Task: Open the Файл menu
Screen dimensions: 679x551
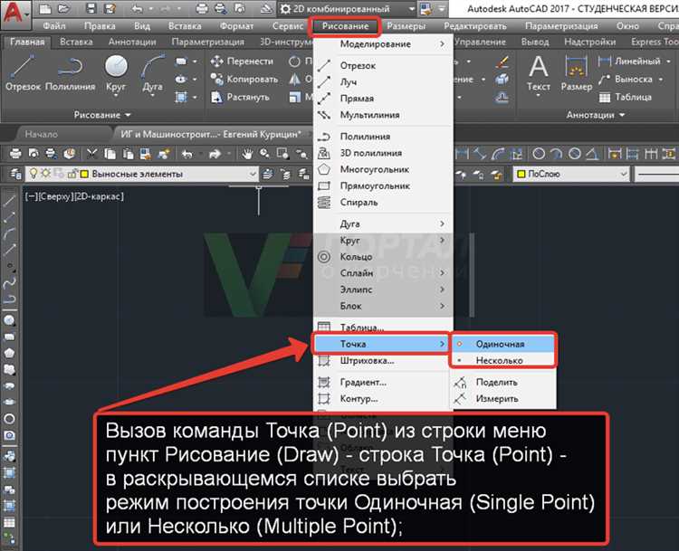Action: pyautogui.click(x=54, y=26)
